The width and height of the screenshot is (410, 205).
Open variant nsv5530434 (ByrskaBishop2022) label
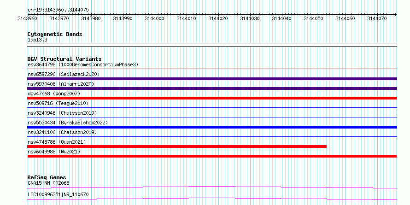click(68, 123)
